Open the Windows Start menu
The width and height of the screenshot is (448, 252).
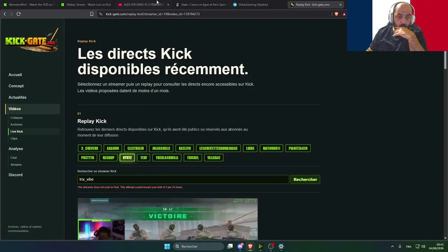pyautogui.click(x=167, y=246)
